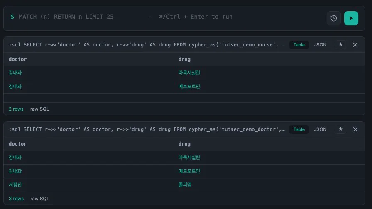Switch the nurse result to Table view

pos(299,45)
